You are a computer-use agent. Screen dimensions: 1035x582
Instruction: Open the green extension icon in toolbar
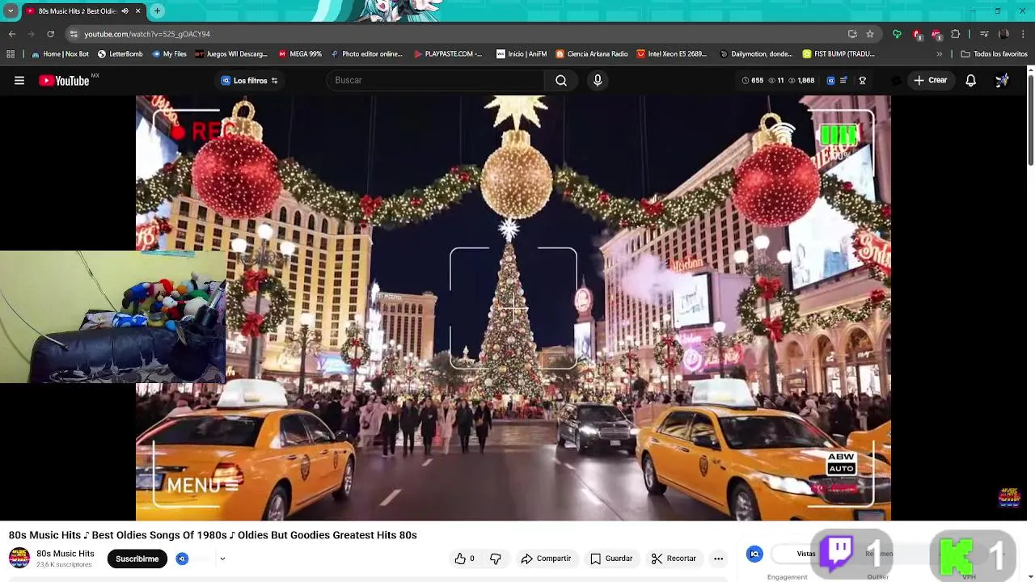897,34
